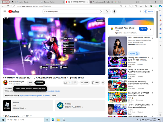Browse the Roblox game card

click(28, 105)
